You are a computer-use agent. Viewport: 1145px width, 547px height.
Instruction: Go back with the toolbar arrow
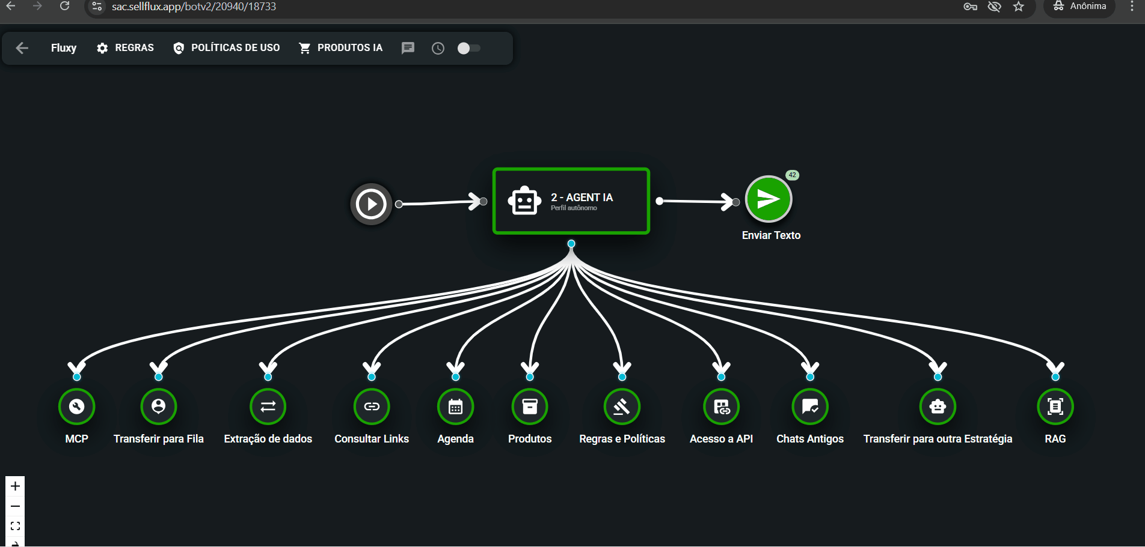tap(22, 48)
